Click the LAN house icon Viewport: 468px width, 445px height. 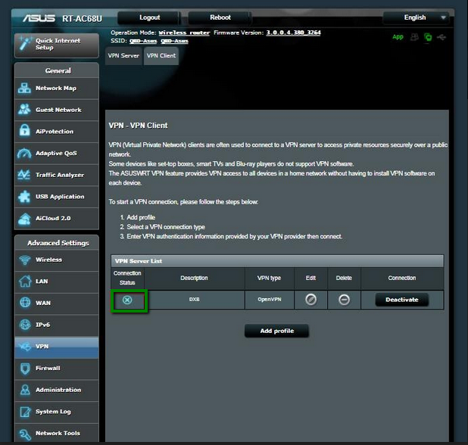coord(25,282)
